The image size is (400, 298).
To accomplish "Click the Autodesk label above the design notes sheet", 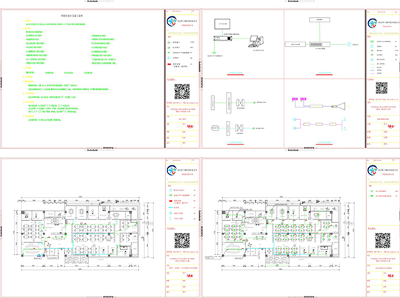I will coord(93,1).
